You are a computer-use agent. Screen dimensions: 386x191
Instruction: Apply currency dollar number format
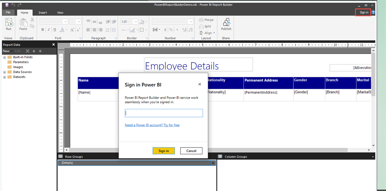(x=165, y=30)
